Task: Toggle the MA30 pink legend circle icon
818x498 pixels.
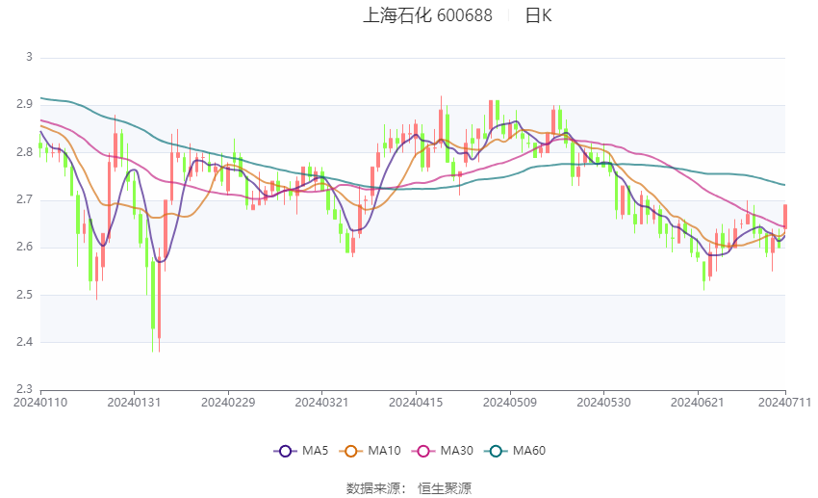Action: [x=423, y=451]
